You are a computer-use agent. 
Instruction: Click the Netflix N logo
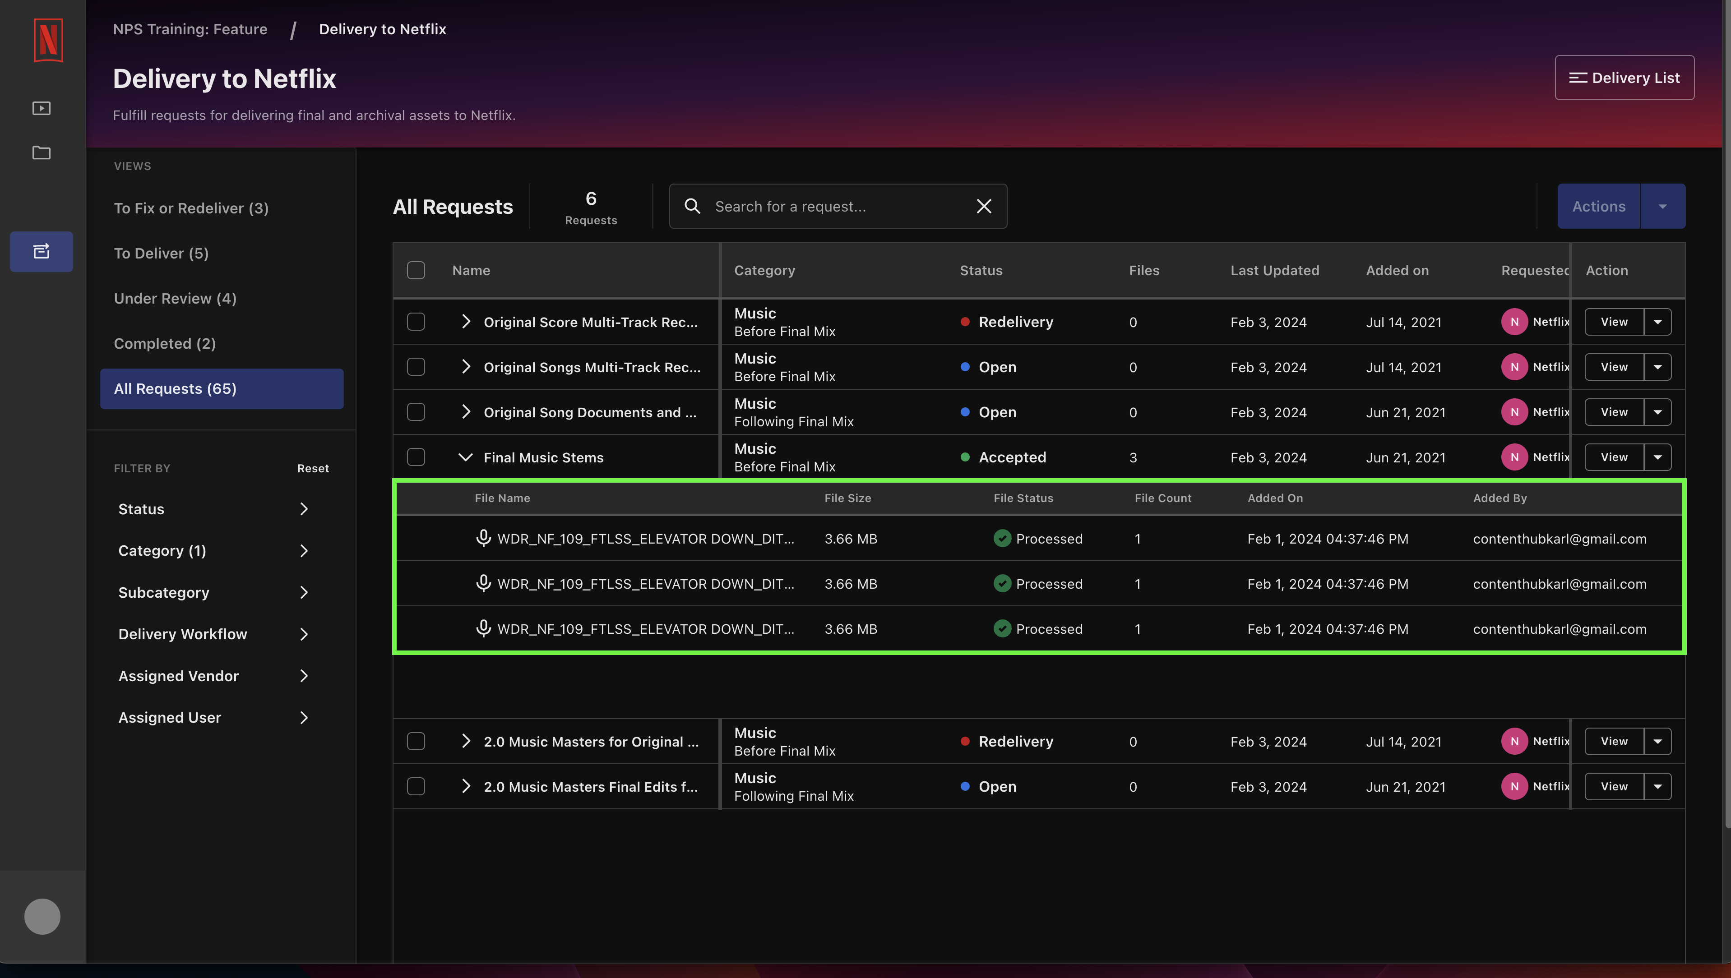tap(48, 40)
